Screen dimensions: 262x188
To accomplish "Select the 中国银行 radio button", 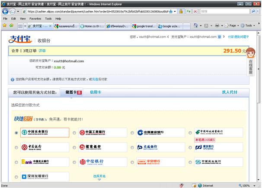I will pos(16,148).
